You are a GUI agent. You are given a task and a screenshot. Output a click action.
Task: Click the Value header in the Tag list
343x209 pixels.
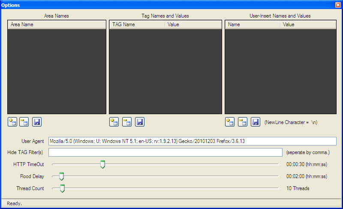click(193, 24)
